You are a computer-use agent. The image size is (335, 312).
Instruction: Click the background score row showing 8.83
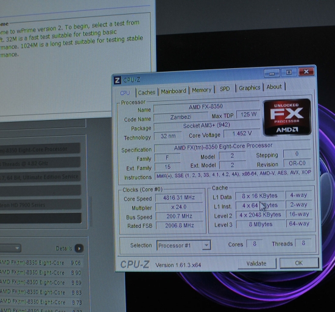click(x=41, y=292)
